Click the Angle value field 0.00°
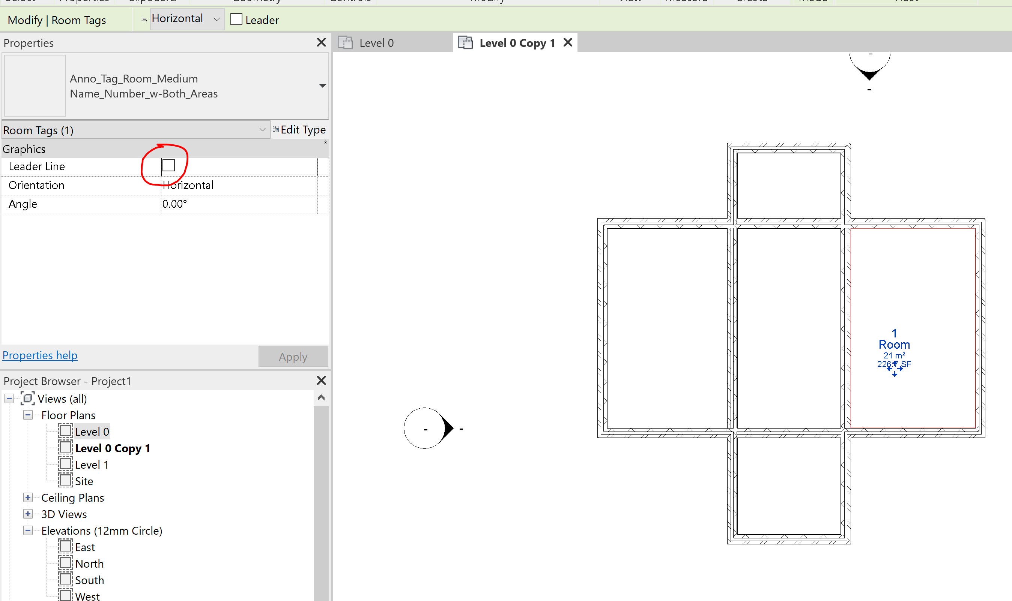1012x601 pixels. click(239, 204)
